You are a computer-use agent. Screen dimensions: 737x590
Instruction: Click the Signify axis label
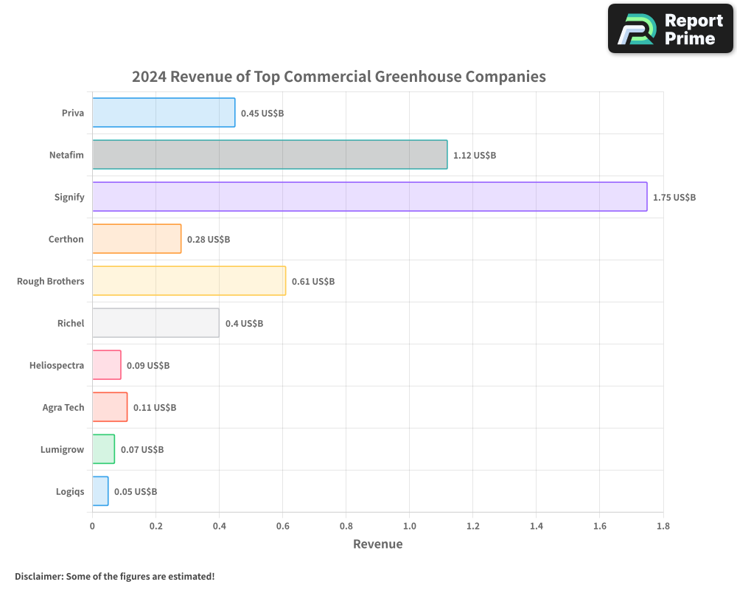[x=69, y=197]
